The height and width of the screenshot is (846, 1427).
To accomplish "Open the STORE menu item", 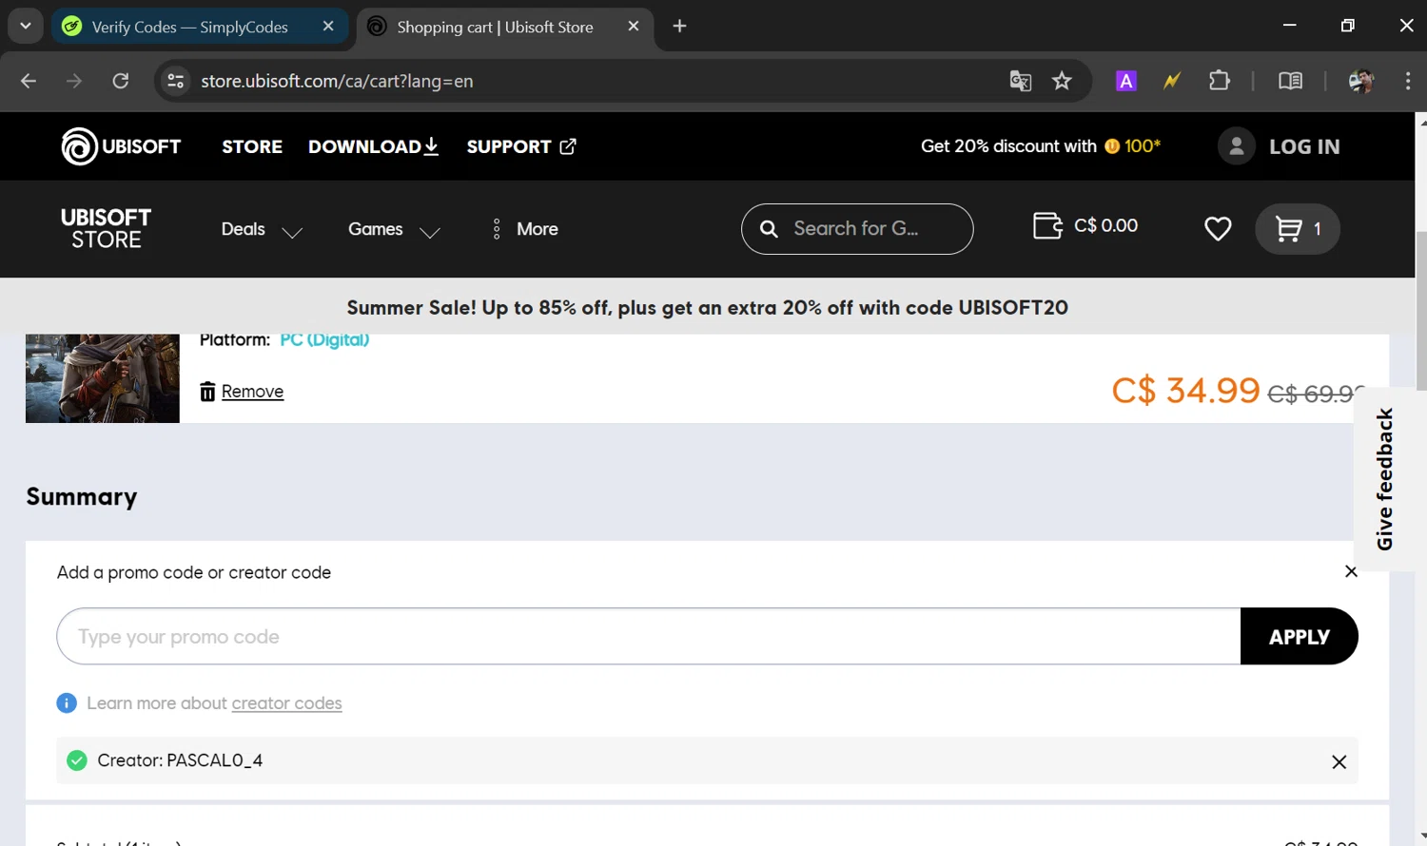I will 252,146.
